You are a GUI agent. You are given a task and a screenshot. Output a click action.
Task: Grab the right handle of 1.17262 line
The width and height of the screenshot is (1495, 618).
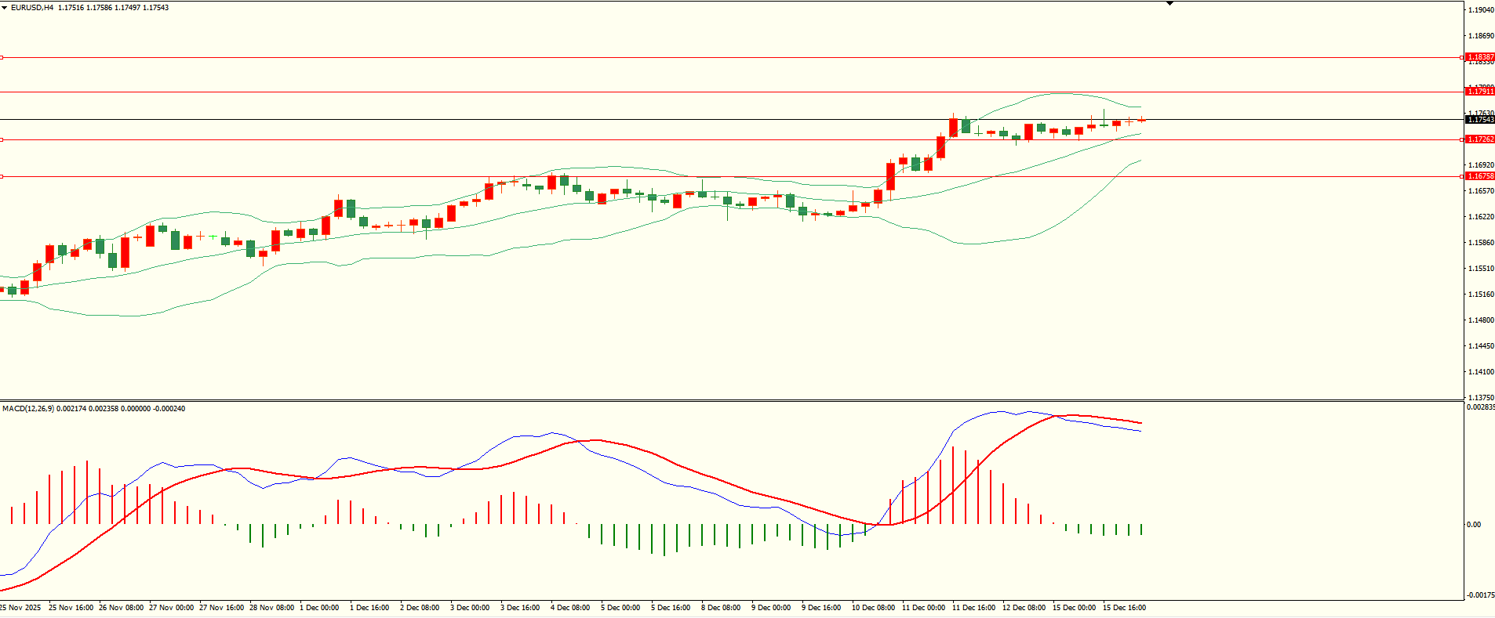point(1462,139)
